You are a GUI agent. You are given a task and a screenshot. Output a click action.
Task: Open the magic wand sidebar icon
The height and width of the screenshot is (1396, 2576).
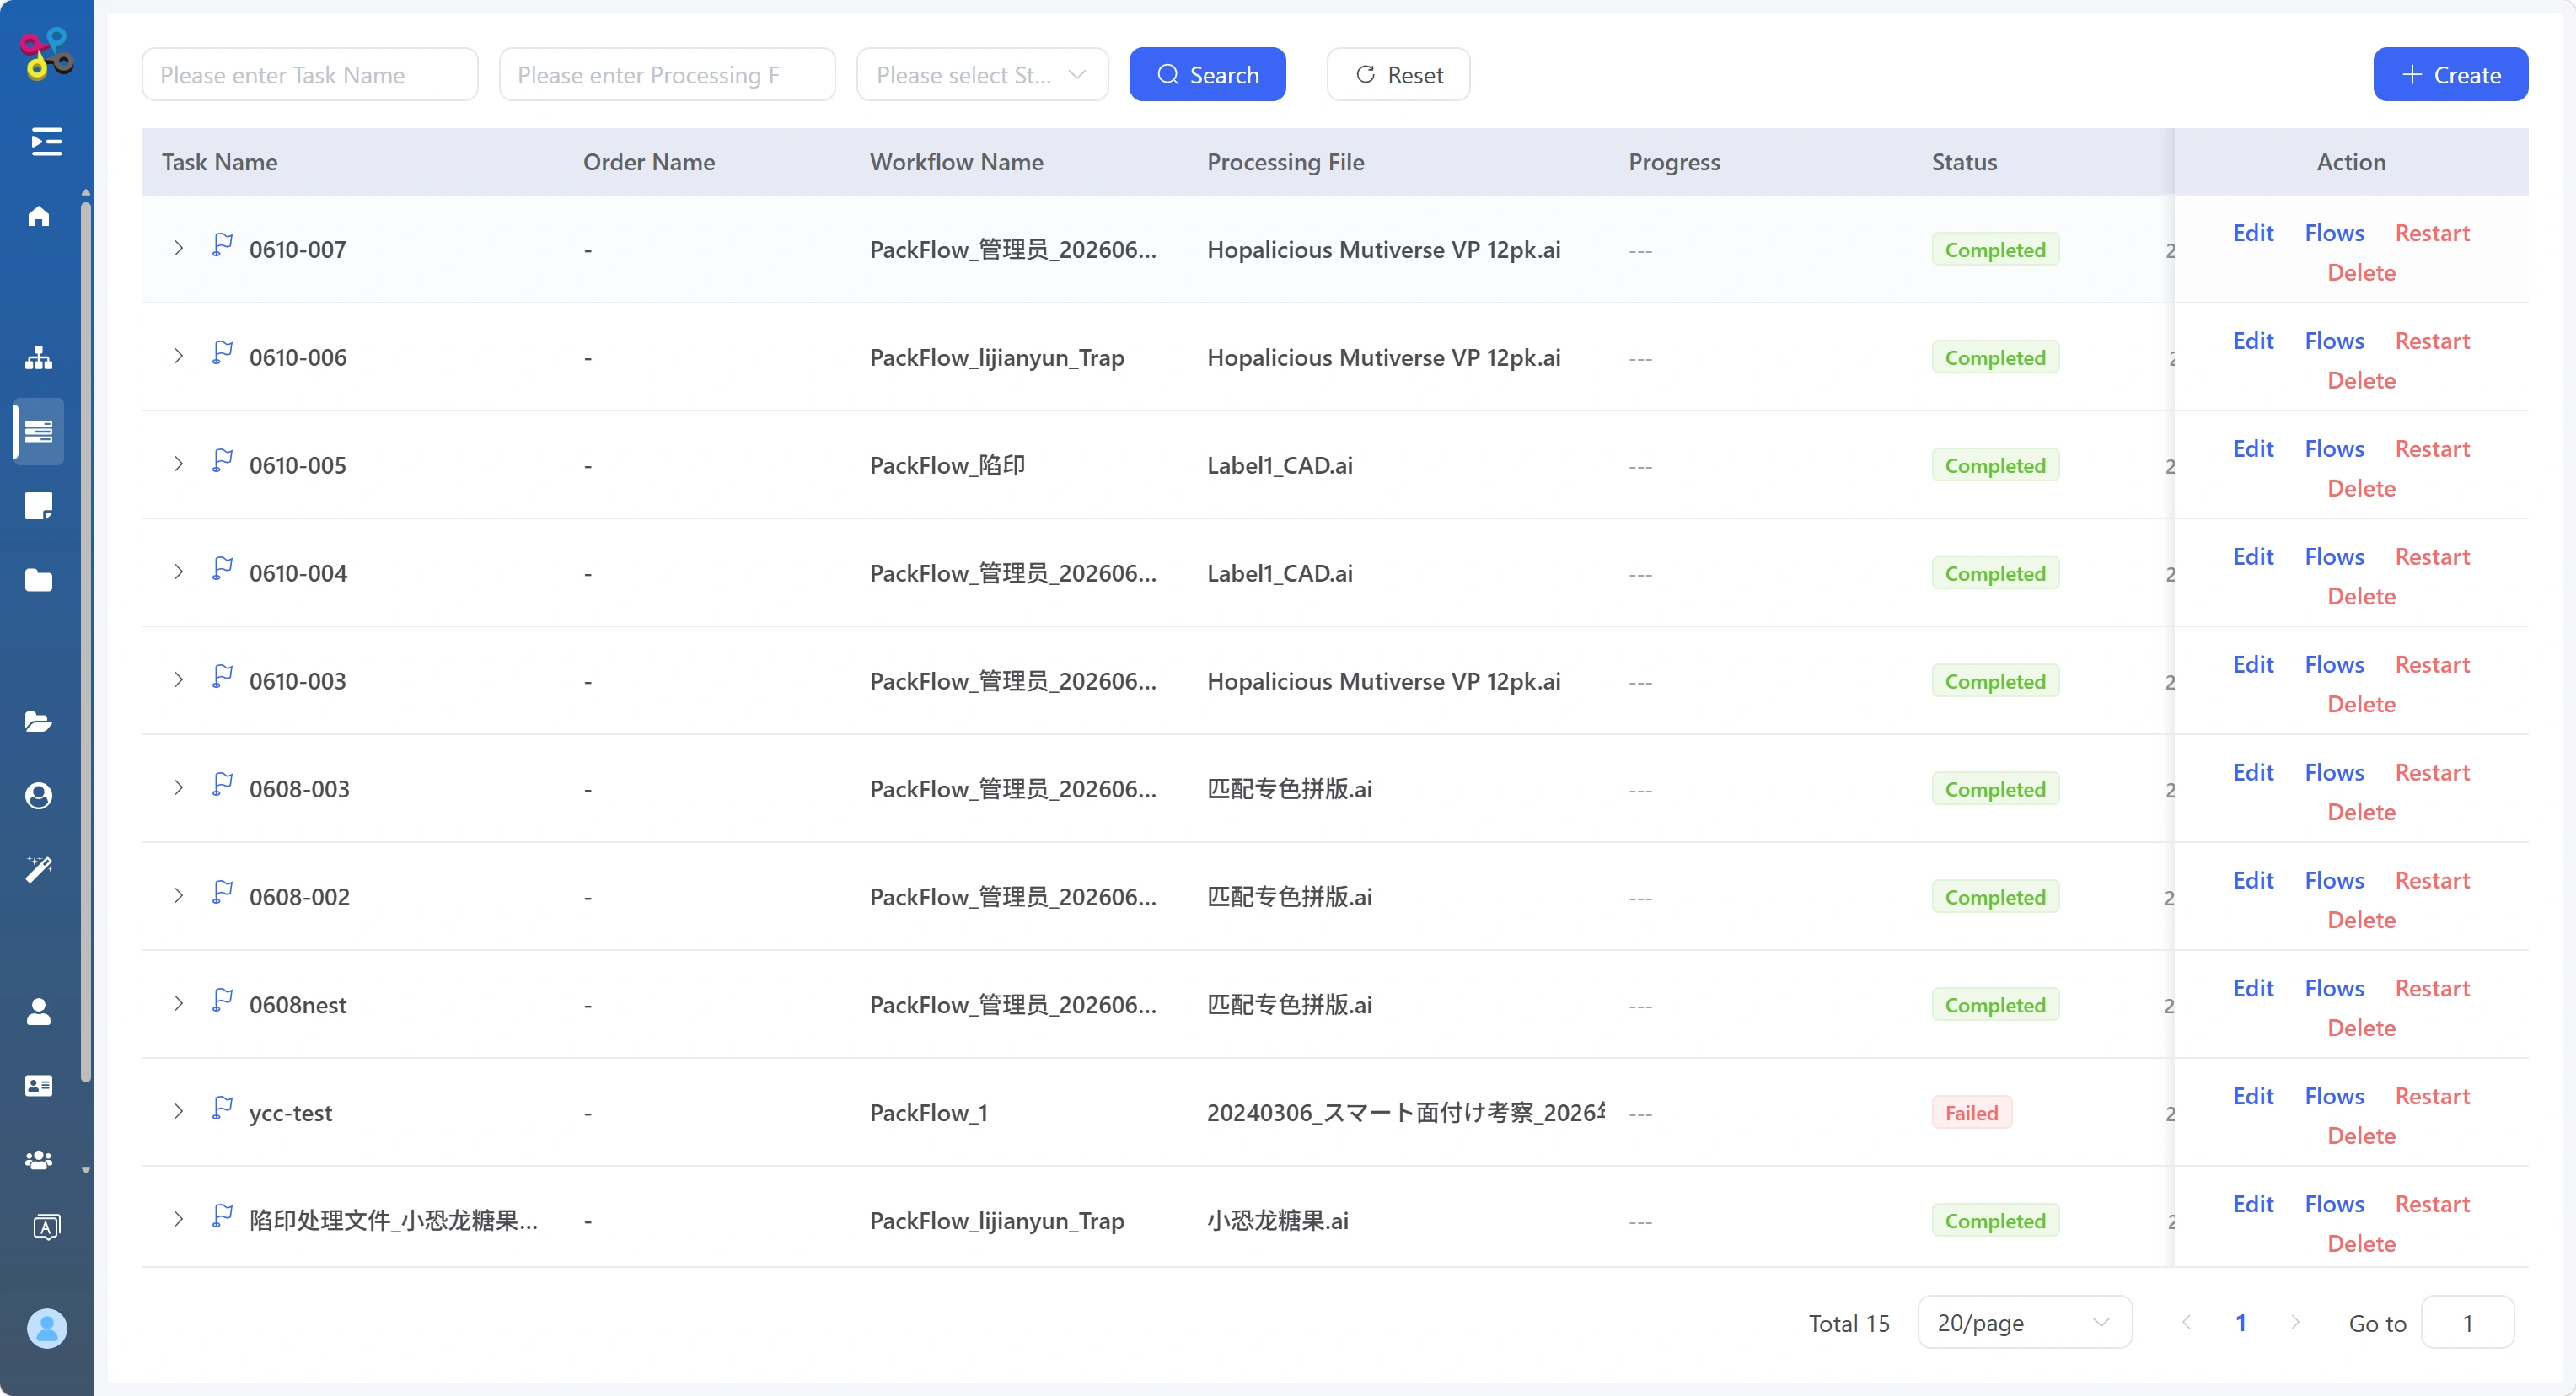pyautogui.click(x=39, y=869)
